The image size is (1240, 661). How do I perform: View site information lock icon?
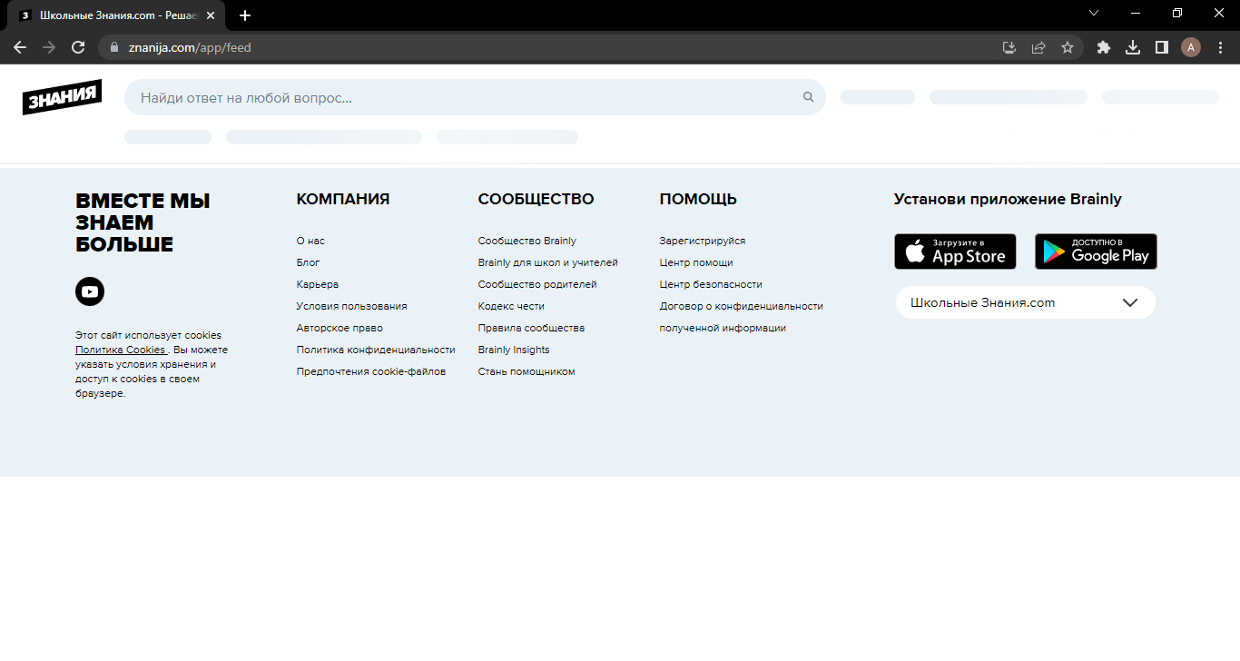114,47
